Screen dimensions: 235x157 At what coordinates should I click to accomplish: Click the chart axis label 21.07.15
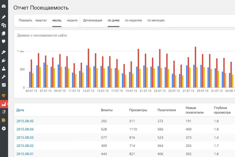coord(146,91)
